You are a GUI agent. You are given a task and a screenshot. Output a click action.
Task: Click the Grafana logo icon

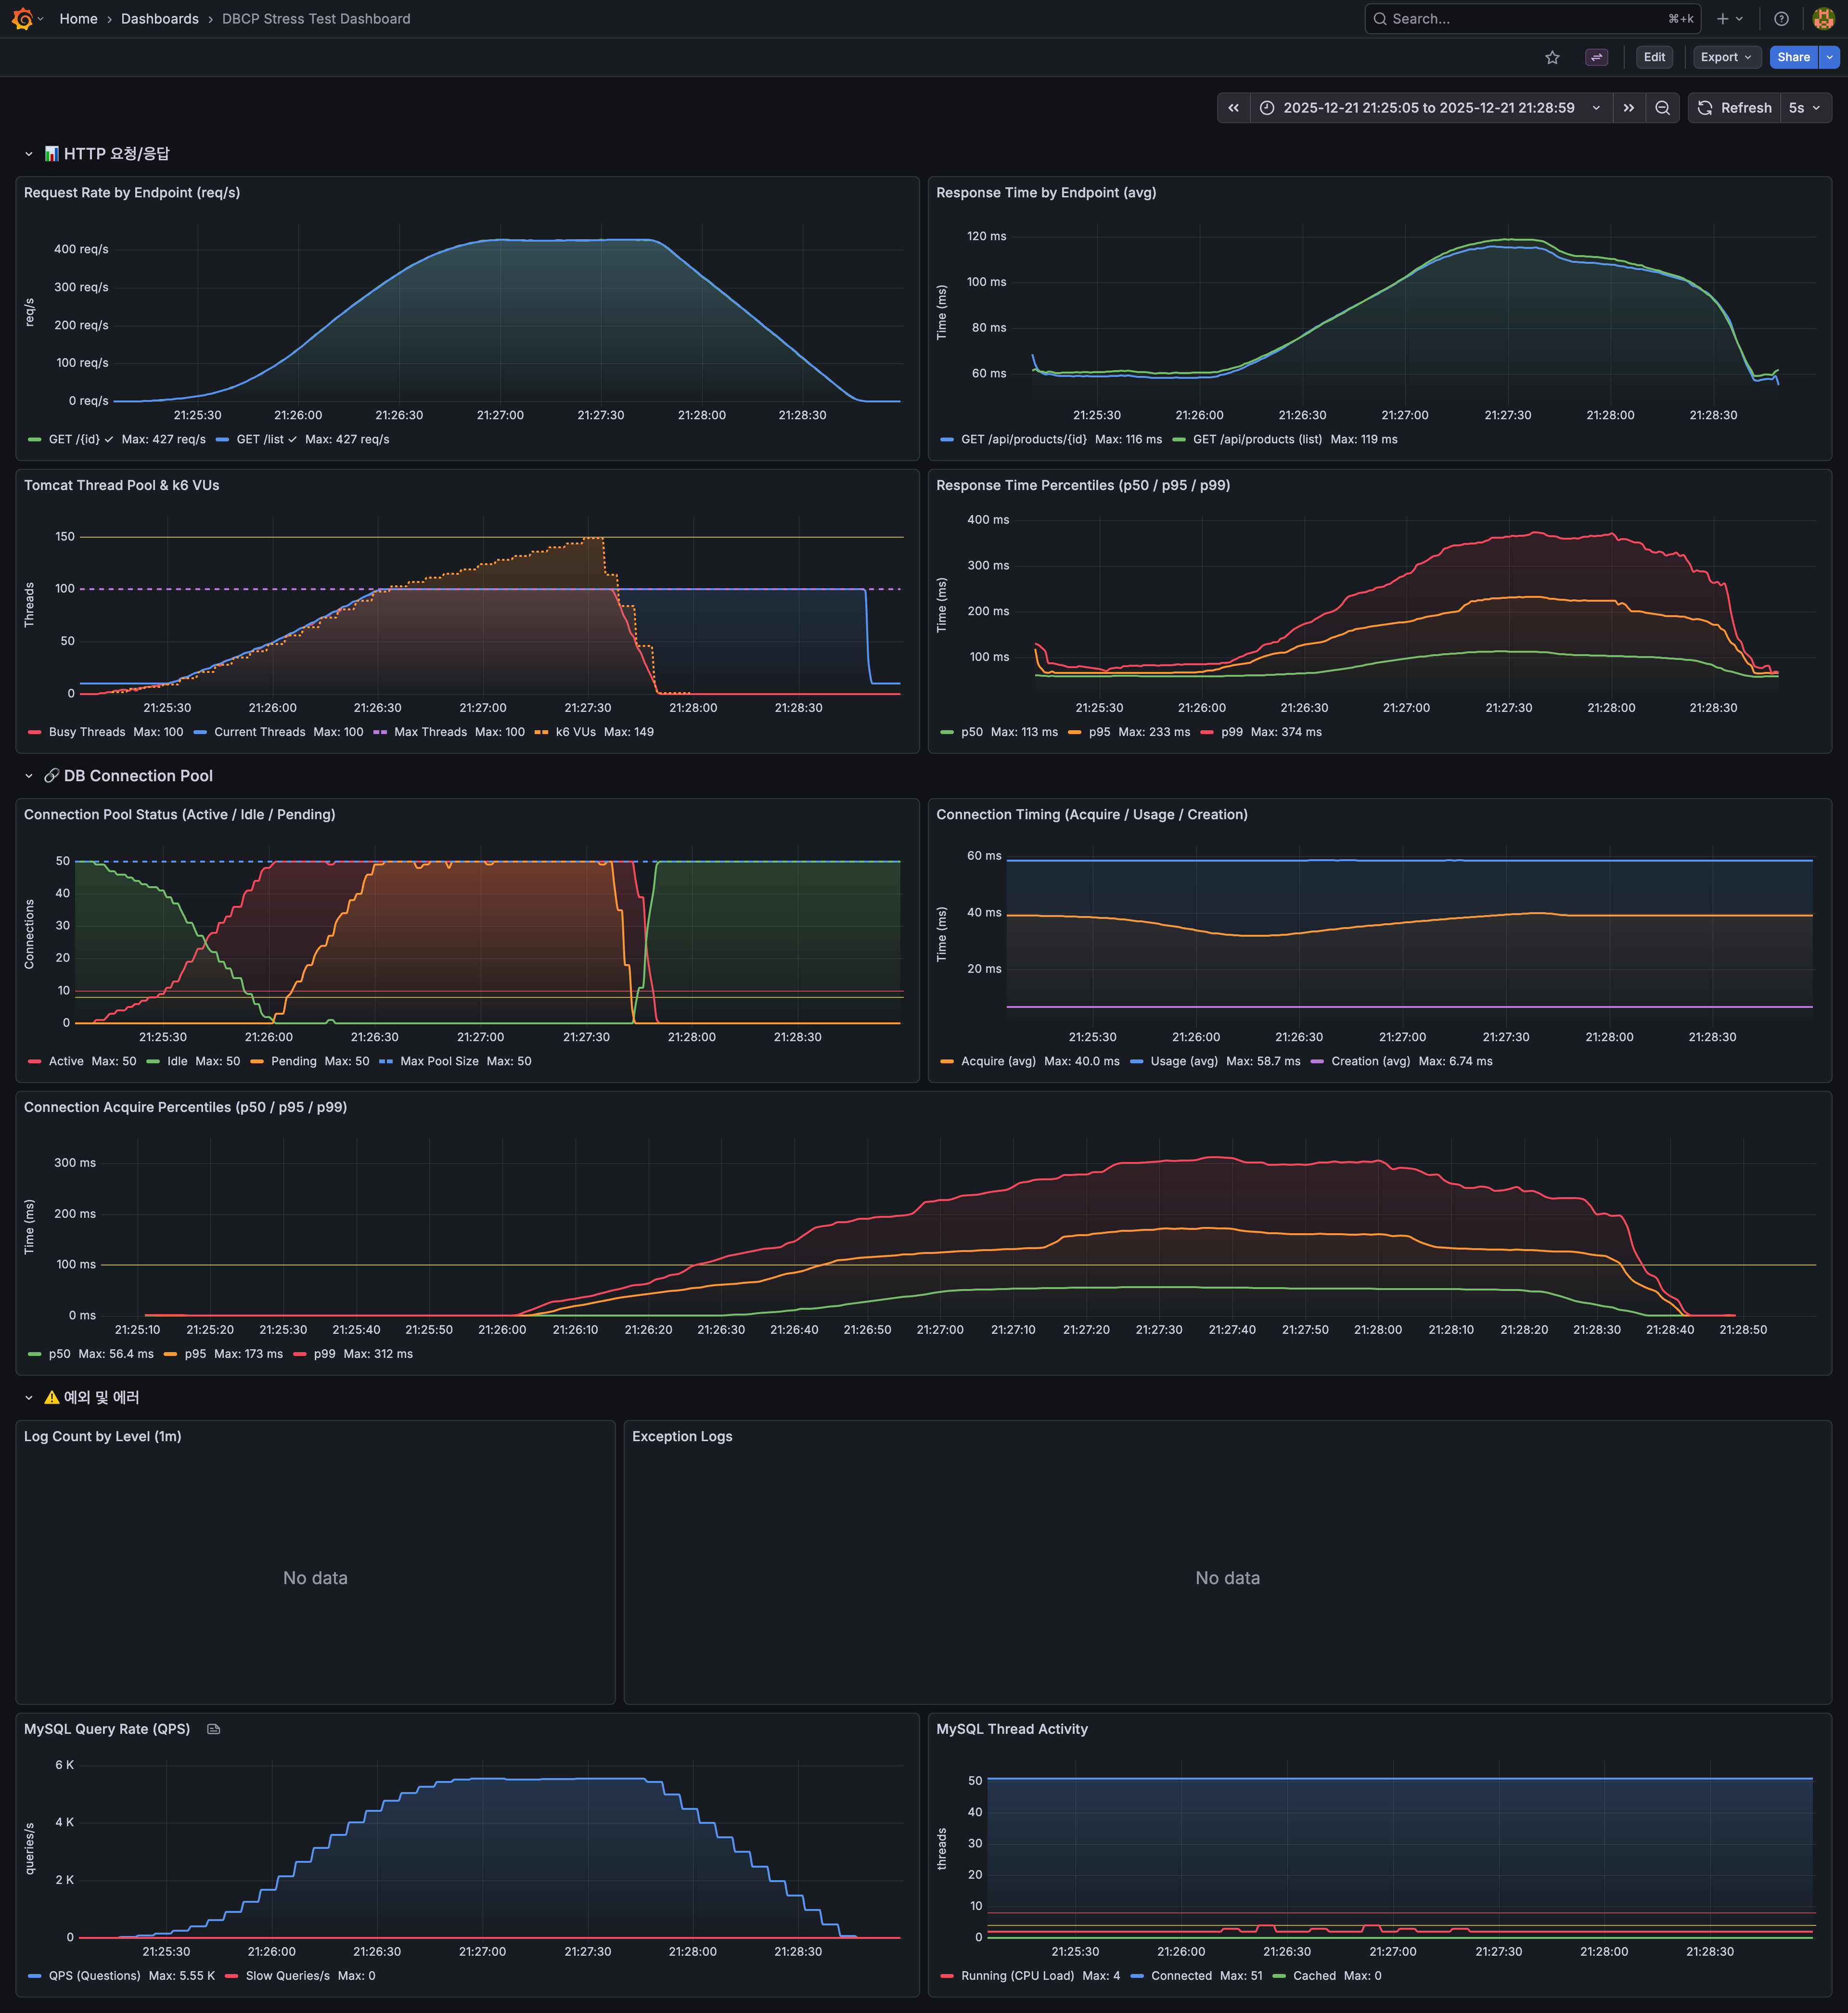coord(22,19)
